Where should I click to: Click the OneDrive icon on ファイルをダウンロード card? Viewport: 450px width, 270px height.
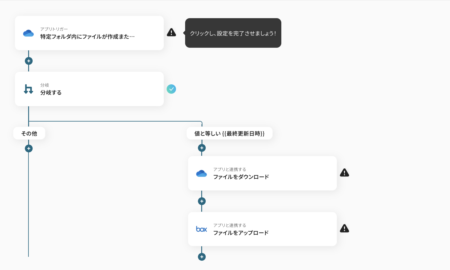click(x=202, y=173)
